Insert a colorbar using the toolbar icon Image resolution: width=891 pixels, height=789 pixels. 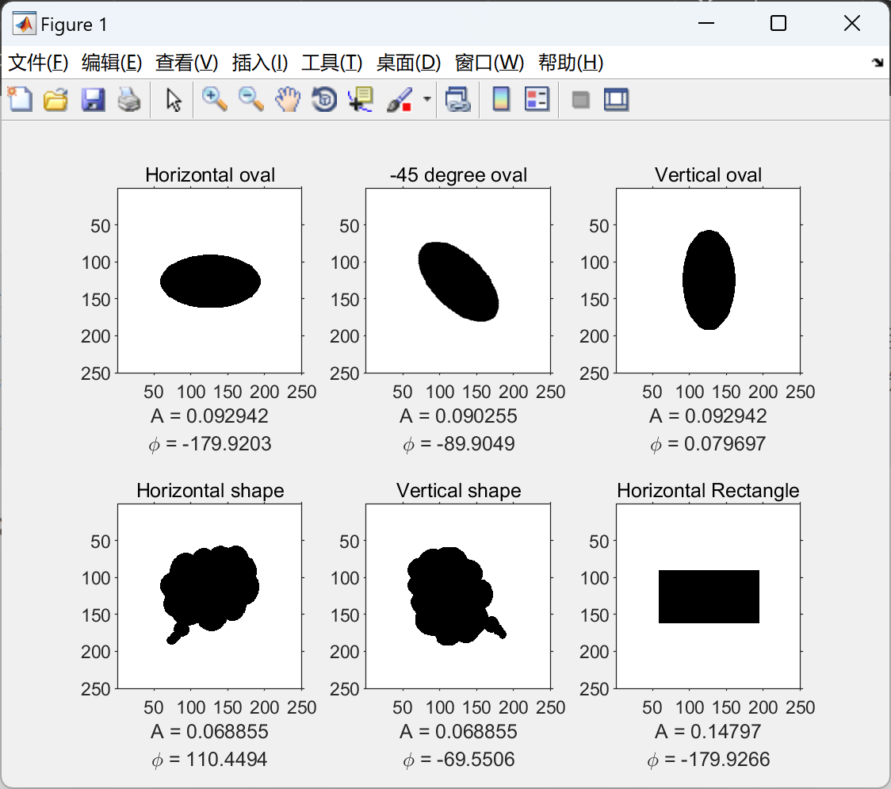coord(501,99)
